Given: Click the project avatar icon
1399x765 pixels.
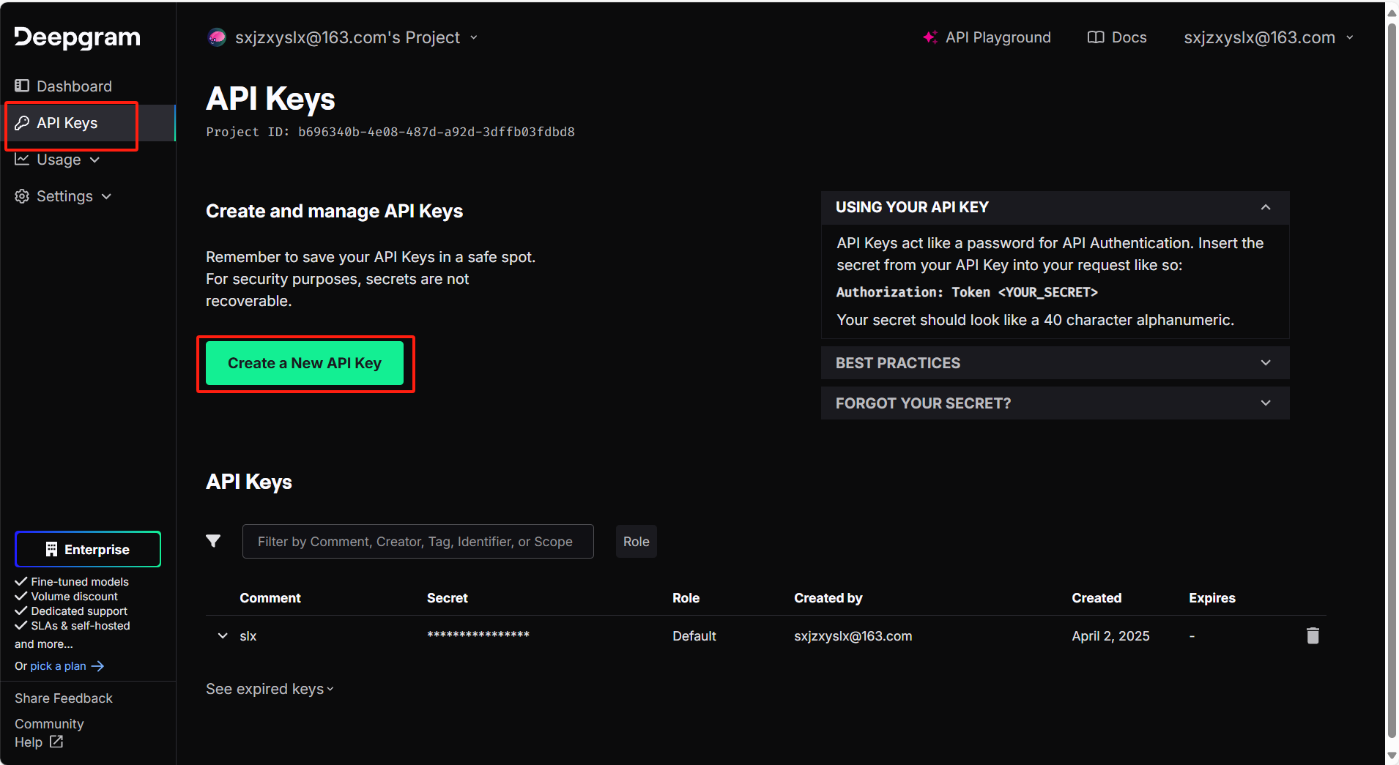Looking at the screenshot, I should pos(217,37).
